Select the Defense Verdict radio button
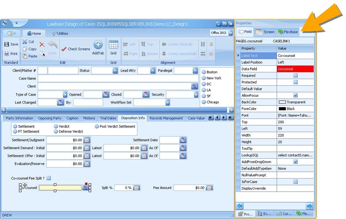The image size is (346, 219). 56,131
